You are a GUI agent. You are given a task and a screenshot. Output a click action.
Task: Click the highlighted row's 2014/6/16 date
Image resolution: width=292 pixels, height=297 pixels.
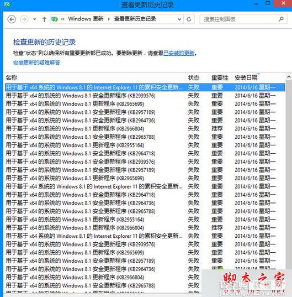pos(255,87)
